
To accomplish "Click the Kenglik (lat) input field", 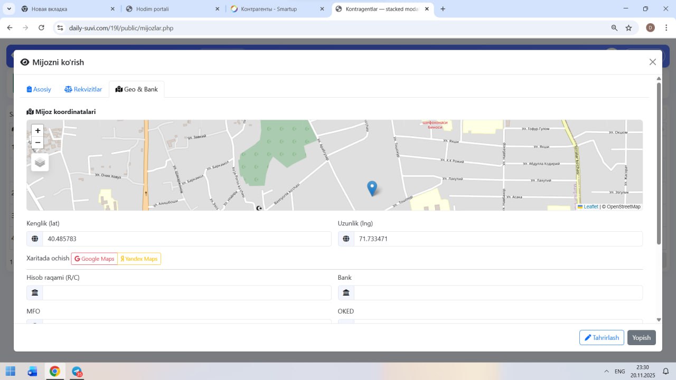I will 186,239.
